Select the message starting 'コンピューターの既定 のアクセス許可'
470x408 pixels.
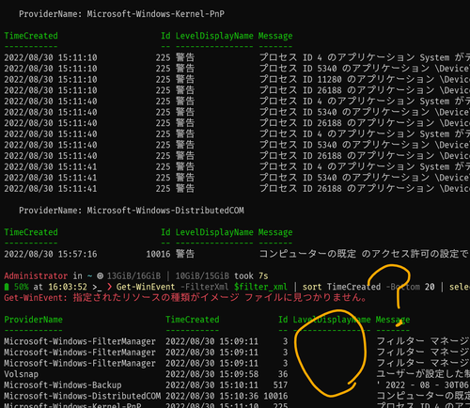(365, 254)
